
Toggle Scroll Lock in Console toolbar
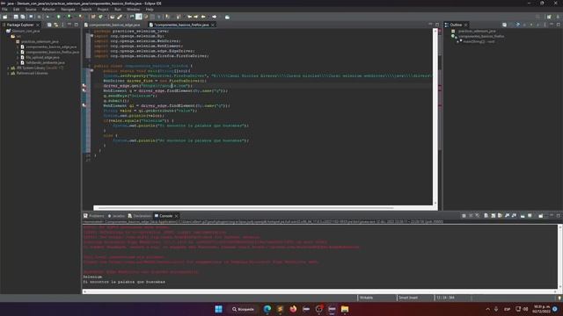[494, 216]
